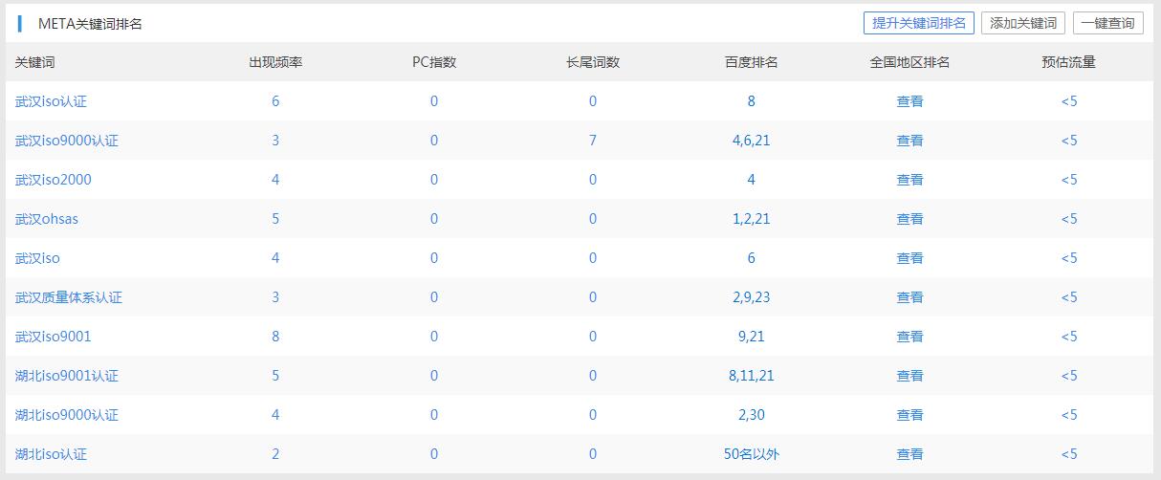Viewport: 1161px width, 480px height.
Task: Click the 一键查询 button
Action: (1108, 23)
